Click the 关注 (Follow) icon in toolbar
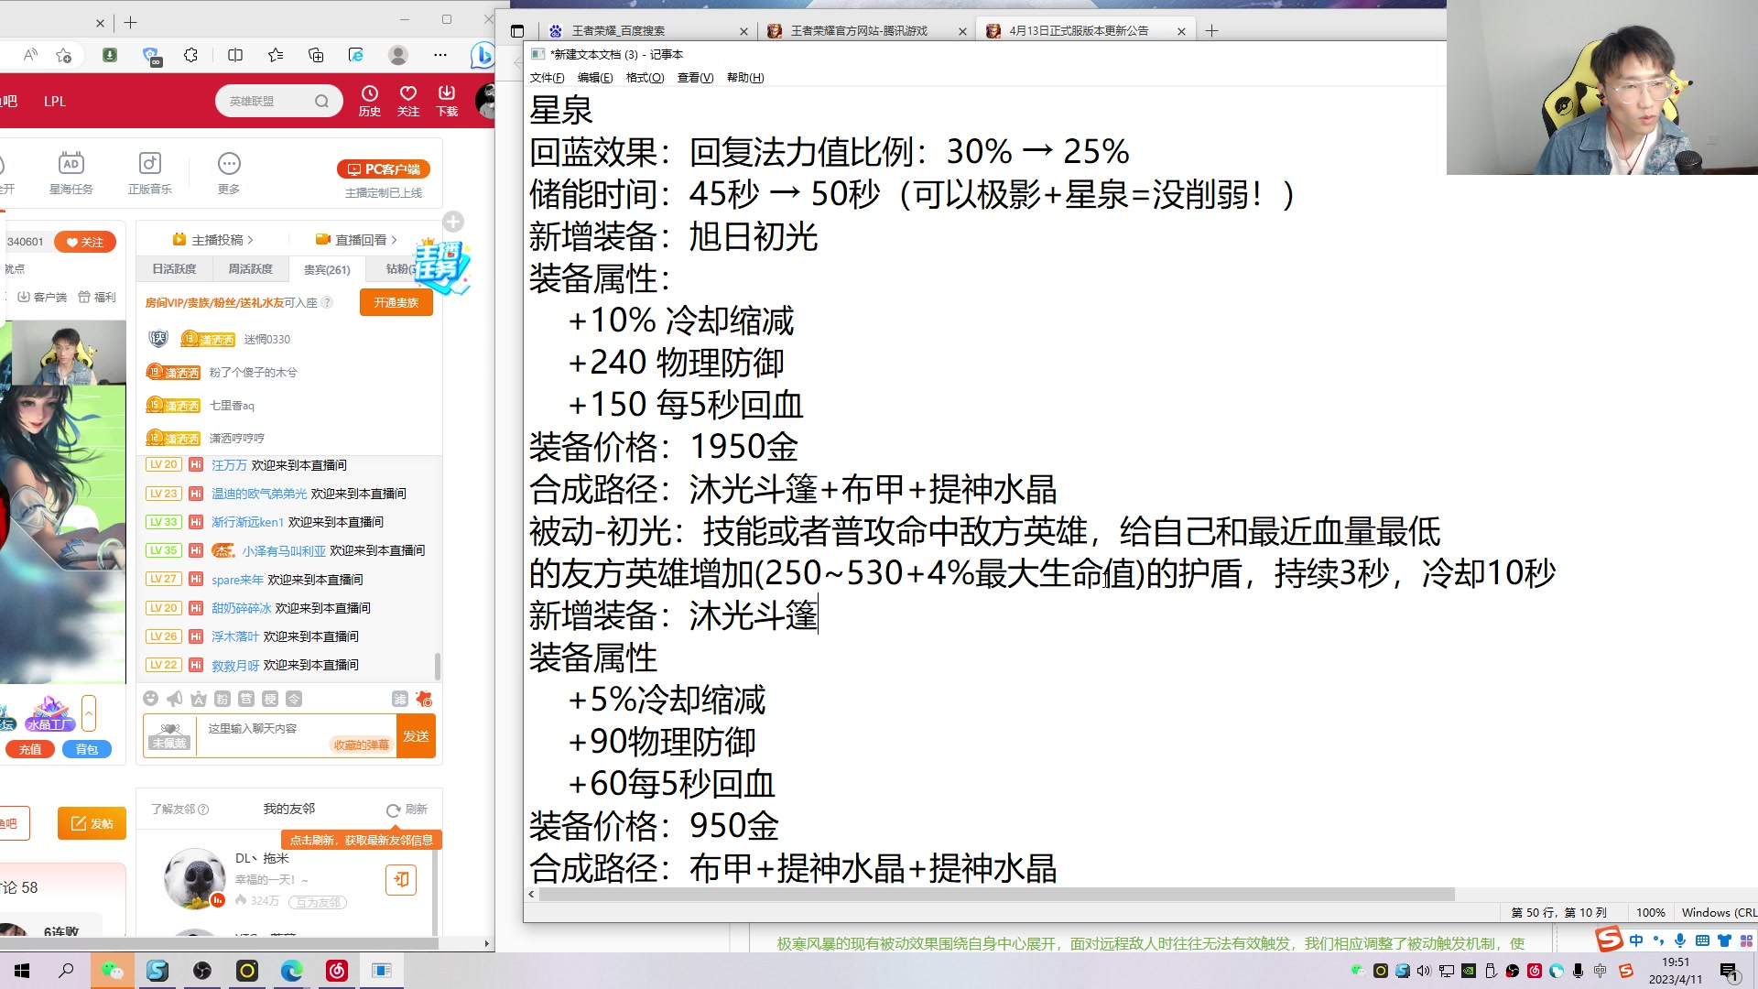Screen dimensions: 1758x989 [407, 100]
